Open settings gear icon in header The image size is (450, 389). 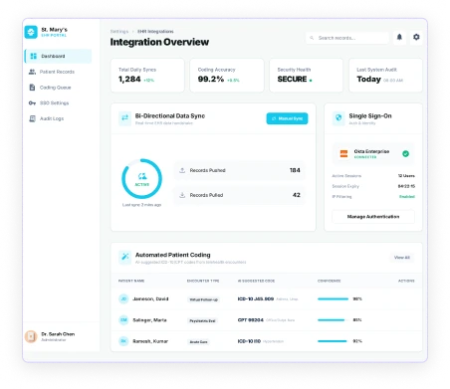coord(416,37)
